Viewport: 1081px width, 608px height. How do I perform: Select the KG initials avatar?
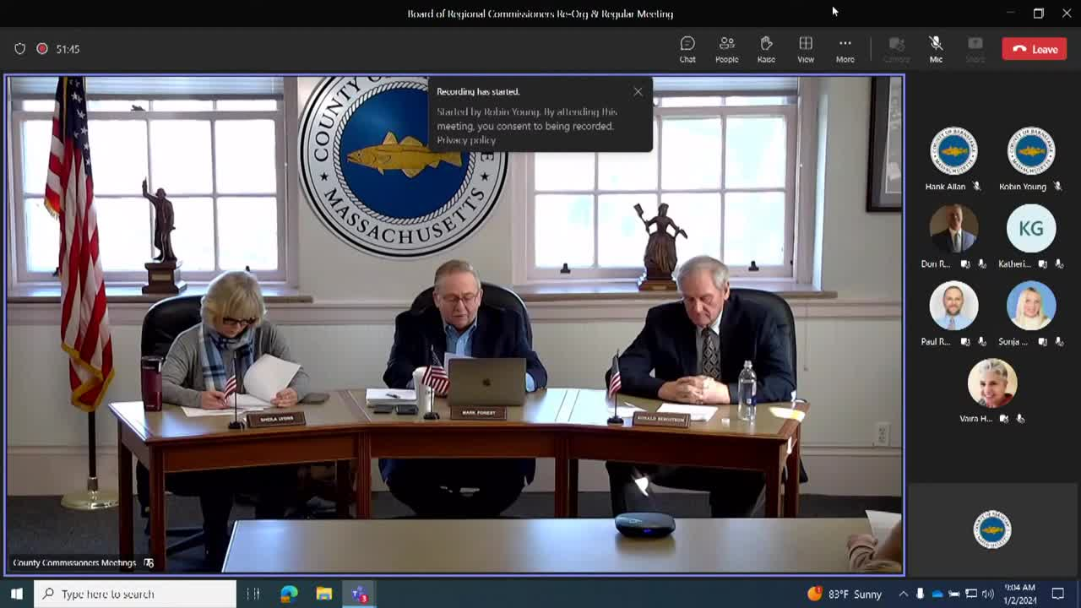tap(1030, 228)
